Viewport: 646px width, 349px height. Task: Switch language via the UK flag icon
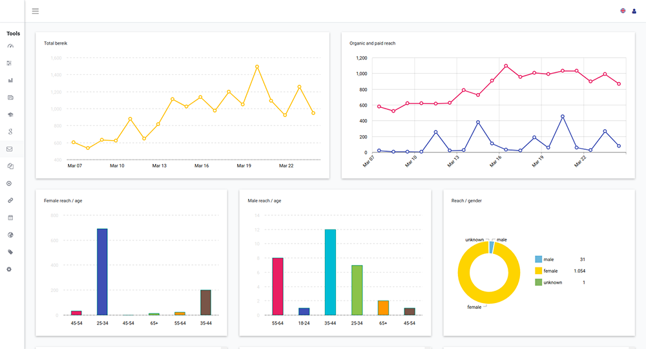[x=623, y=11]
